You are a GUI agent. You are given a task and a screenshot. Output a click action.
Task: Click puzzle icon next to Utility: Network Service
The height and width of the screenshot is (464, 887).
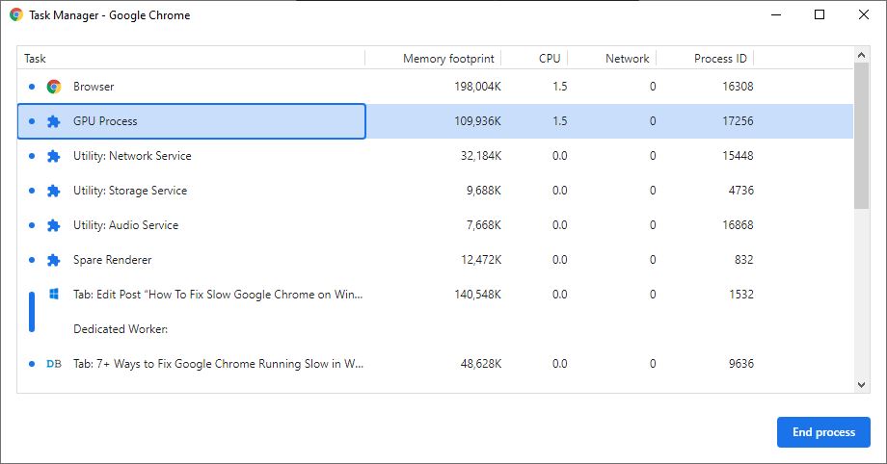pyautogui.click(x=54, y=156)
